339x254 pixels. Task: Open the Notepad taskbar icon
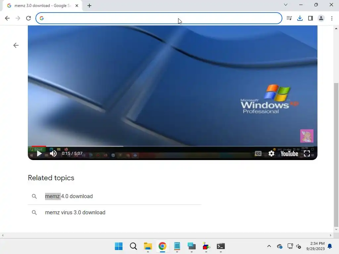[x=177, y=246]
